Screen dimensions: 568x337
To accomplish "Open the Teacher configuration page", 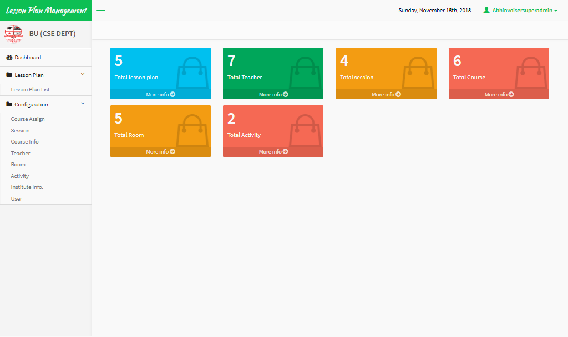I will point(21,154).
